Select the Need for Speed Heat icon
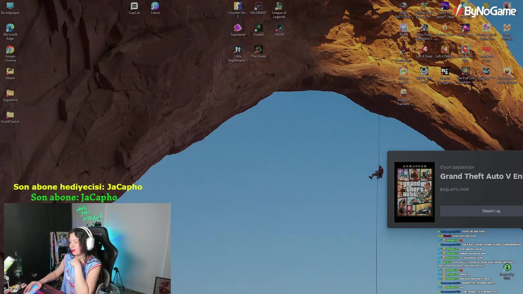Screen dimensions: 523x294 point(445,10)
